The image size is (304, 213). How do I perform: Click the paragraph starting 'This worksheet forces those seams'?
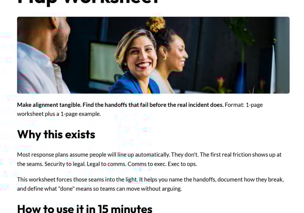tap(150, 184)
